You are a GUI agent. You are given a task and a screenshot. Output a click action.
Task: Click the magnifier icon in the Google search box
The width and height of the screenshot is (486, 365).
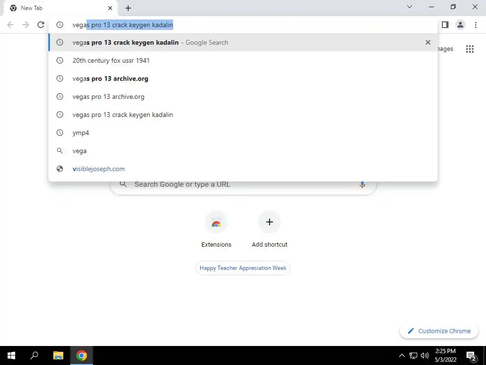(x=123, y=184)
